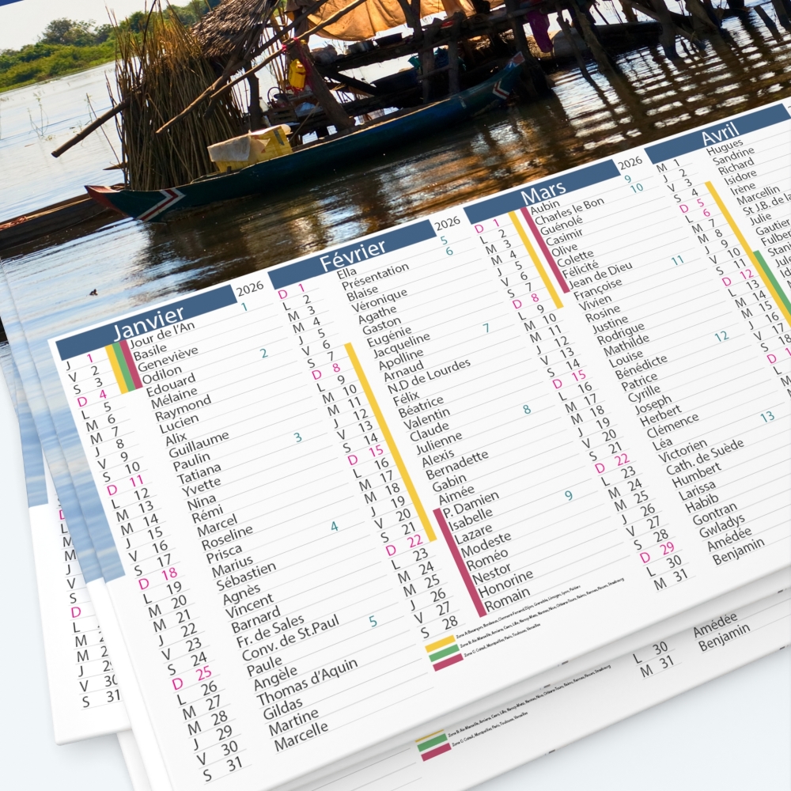Image resolution: width=791 pixels, height=791 pixels.
Task: Select the name "Yvette"
Action: [201, 486]
